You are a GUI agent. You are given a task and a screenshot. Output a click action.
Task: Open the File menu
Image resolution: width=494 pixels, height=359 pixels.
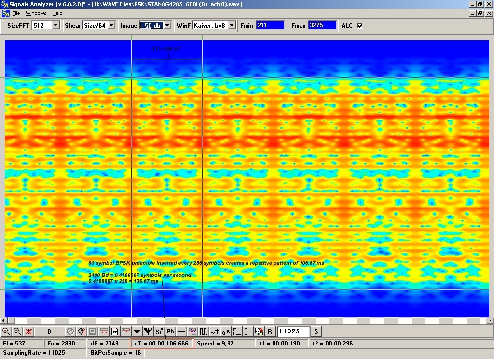coord(16,13)
